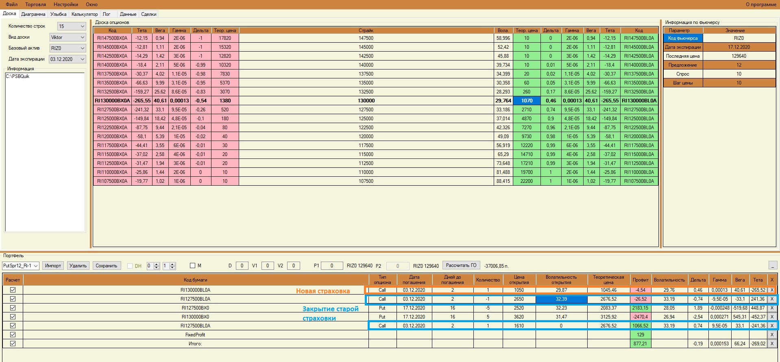Delete the RI127500BL0A row opened at 2650
The width and height of the screenshot is (780, 362).
(772, 299)
